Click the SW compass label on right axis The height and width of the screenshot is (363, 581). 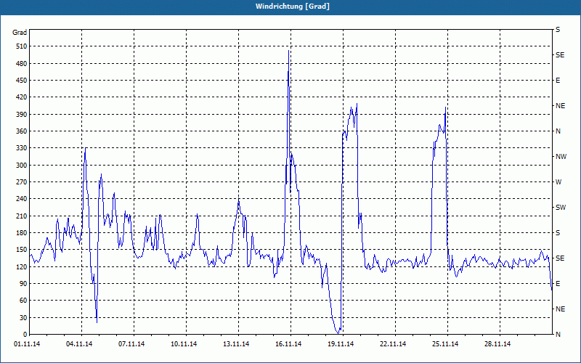(561, 208)
